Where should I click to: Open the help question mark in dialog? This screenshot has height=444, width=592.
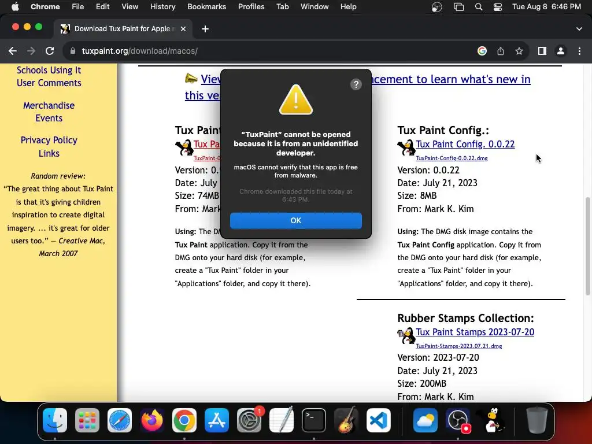point(356,84)
